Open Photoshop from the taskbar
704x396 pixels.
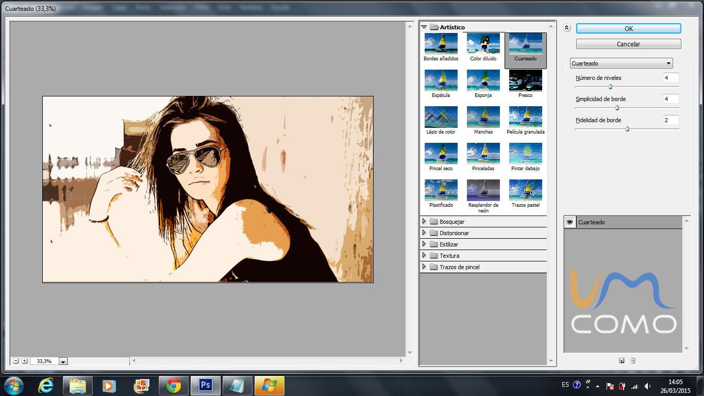pyautogui.click(x=206, y=385)
